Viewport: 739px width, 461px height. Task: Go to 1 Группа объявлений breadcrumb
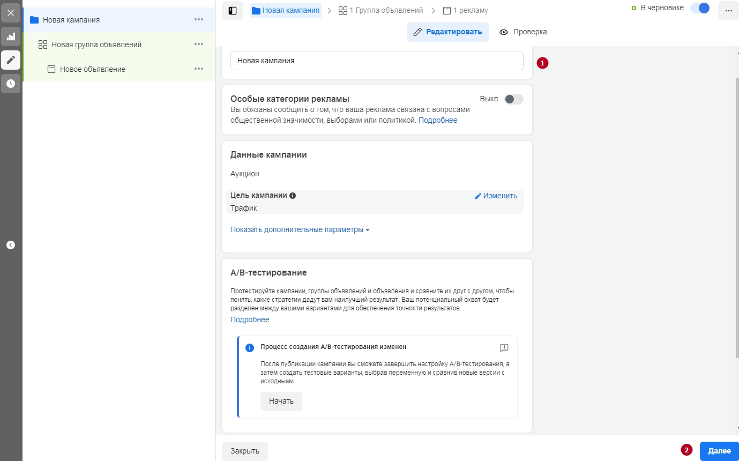381,10
